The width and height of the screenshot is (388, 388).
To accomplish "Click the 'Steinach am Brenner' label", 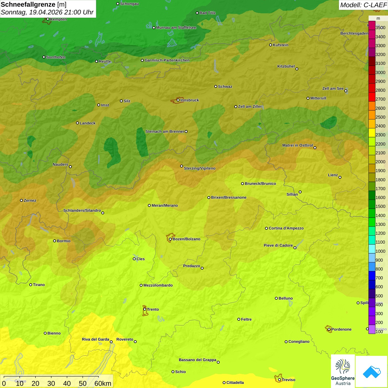I will 165,131.
